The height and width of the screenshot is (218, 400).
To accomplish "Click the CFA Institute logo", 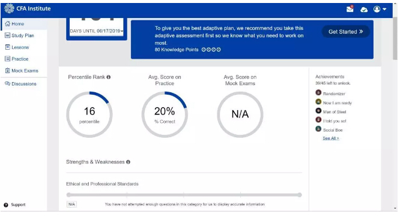I will (x=28, y=8).
